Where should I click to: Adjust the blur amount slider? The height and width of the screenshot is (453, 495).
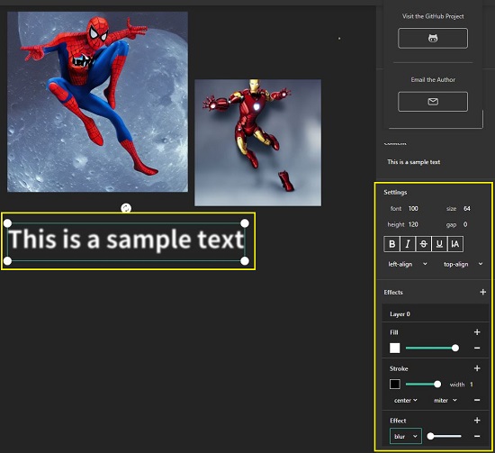pos(444,436)
